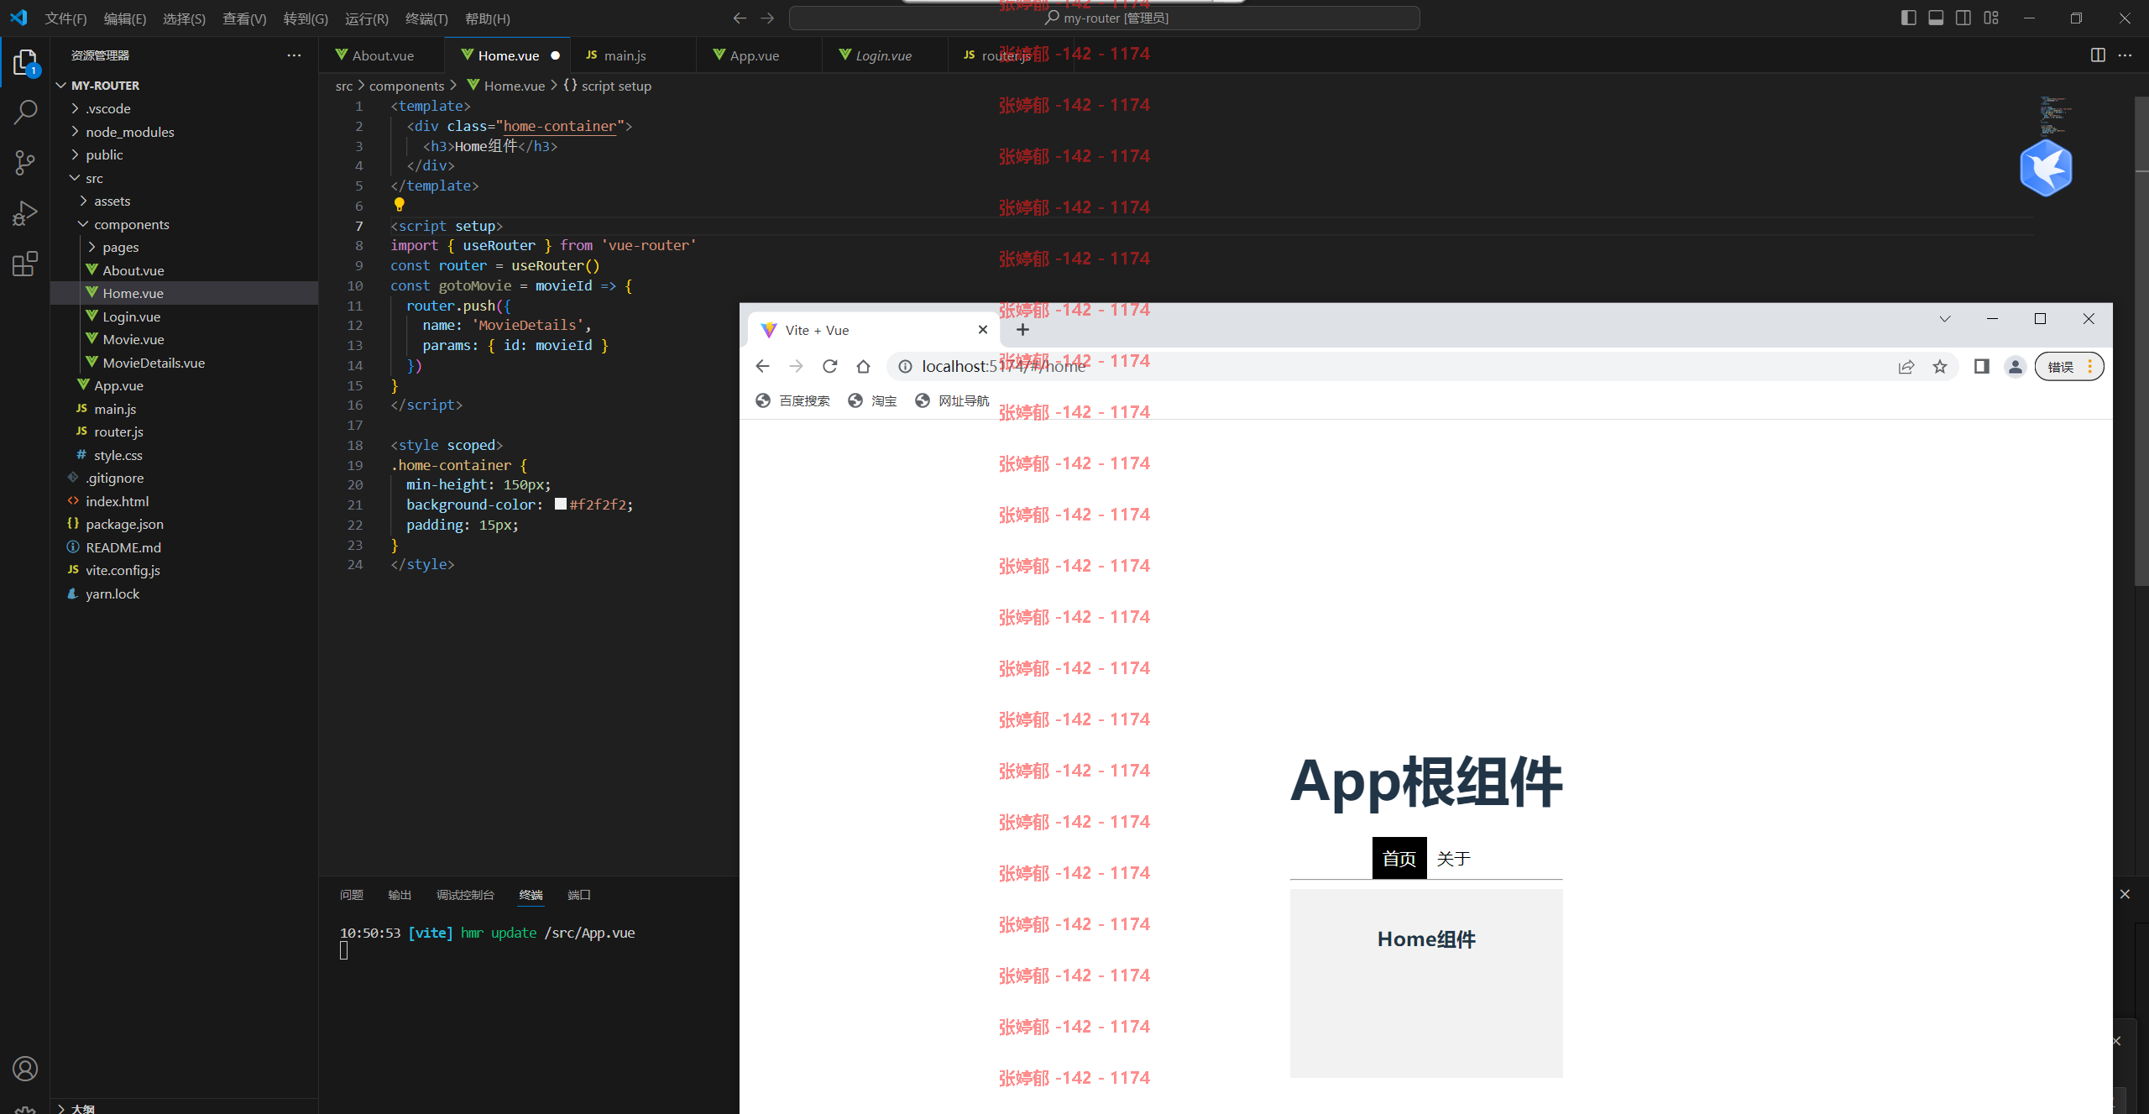Click the explorer more actions ellipsis
The image size is (2149, 1114).
click(x=294, y=55)
